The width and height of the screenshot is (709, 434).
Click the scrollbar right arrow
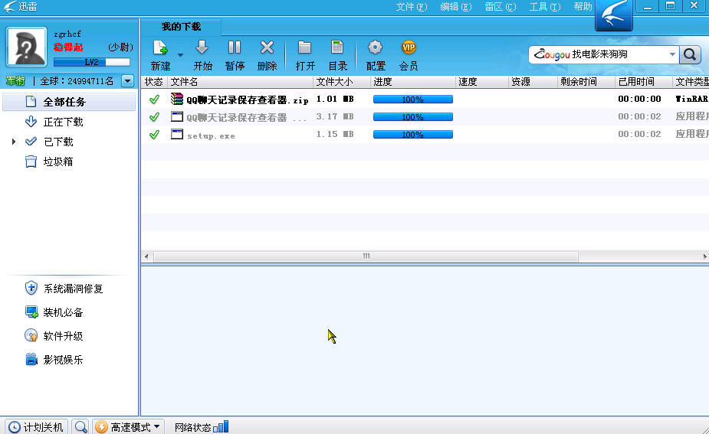704,256
